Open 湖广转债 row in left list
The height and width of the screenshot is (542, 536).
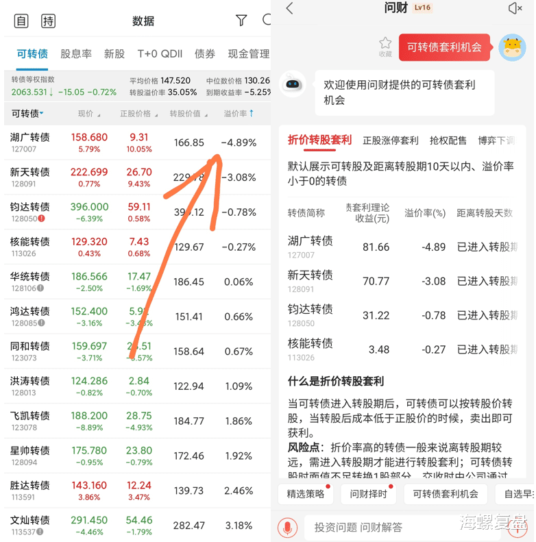coord(137,143)
